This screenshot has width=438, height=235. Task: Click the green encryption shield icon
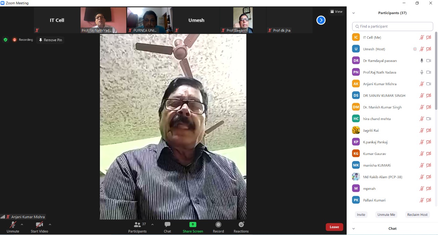[x=5, y=40]
